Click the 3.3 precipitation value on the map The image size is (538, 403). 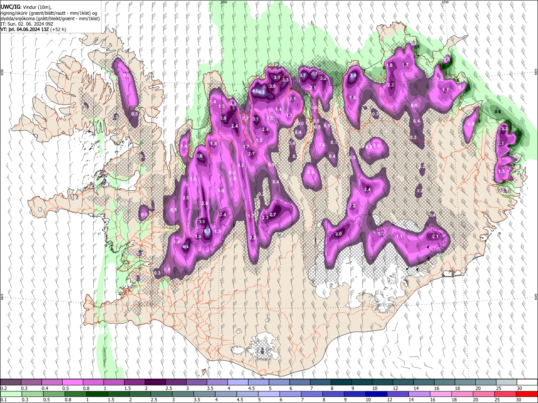285,80
